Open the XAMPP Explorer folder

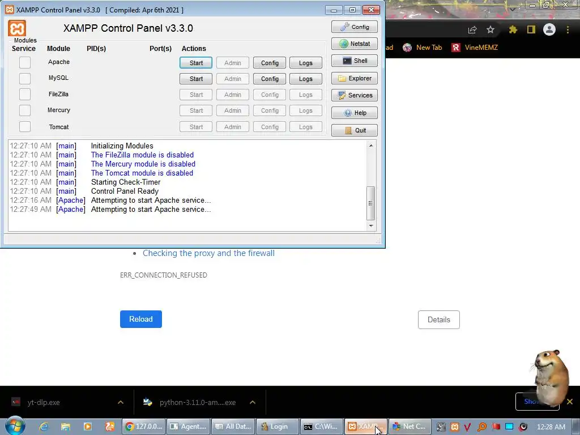pyautogui.click(x=355, y=78)
